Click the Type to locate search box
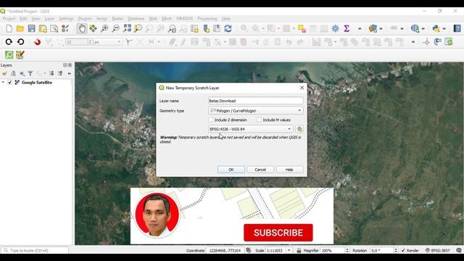Viewport: 464px width, 261px height. pos(35,250)
